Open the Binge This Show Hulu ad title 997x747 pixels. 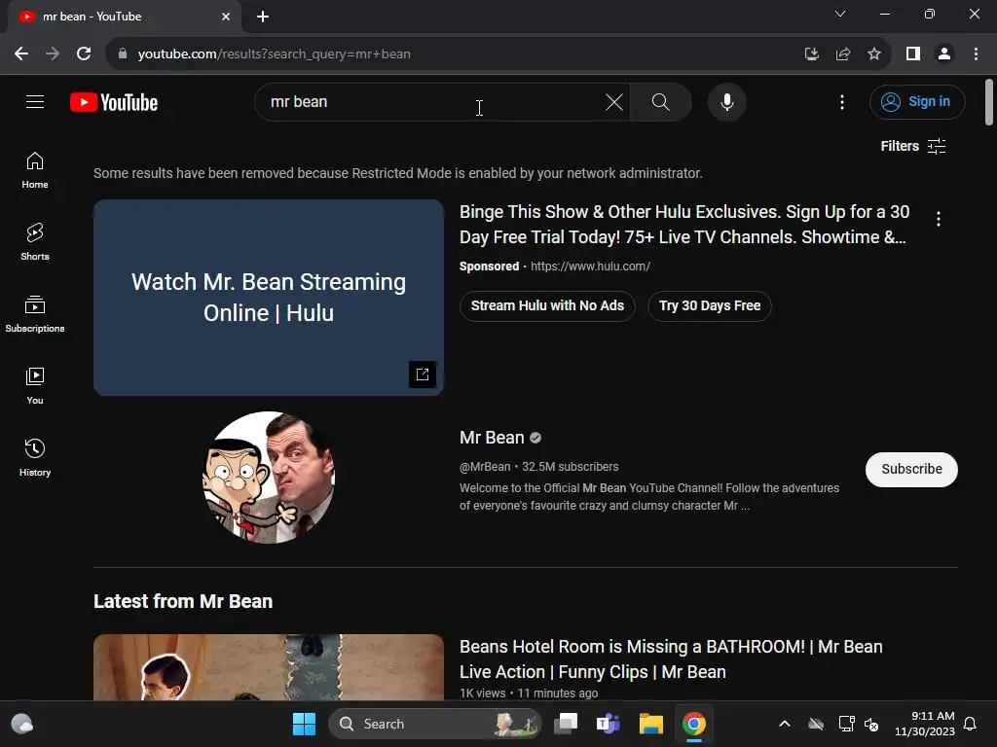click(x=683, y=225)
